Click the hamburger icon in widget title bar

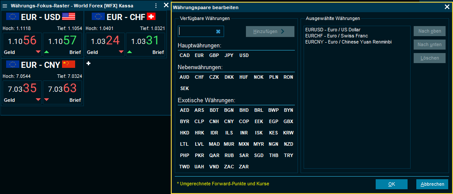(x=5, y=6)
